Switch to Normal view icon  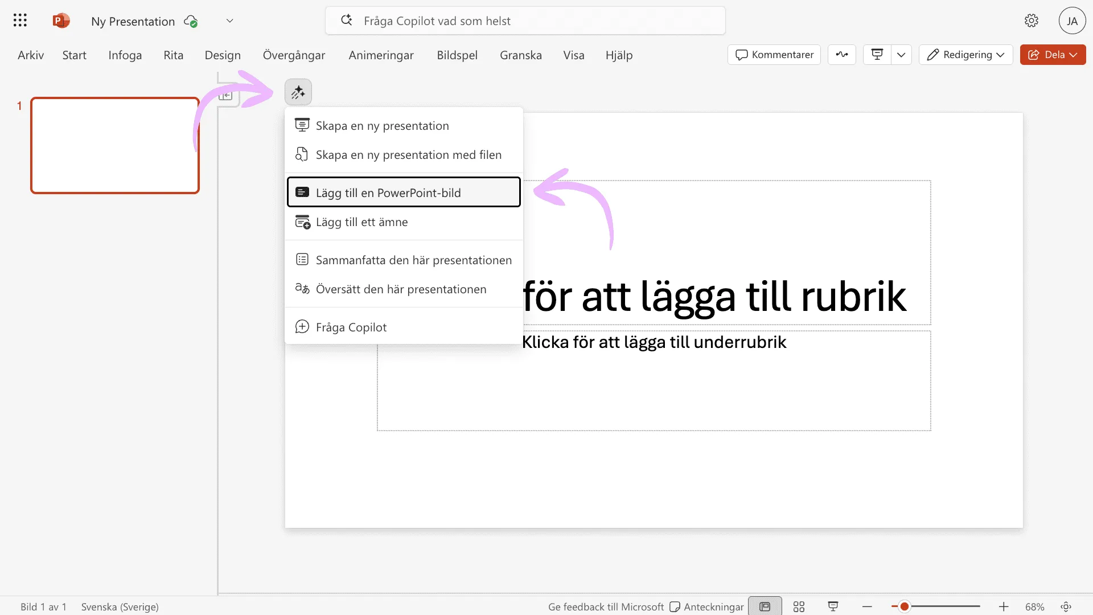(x=765, y=607)
